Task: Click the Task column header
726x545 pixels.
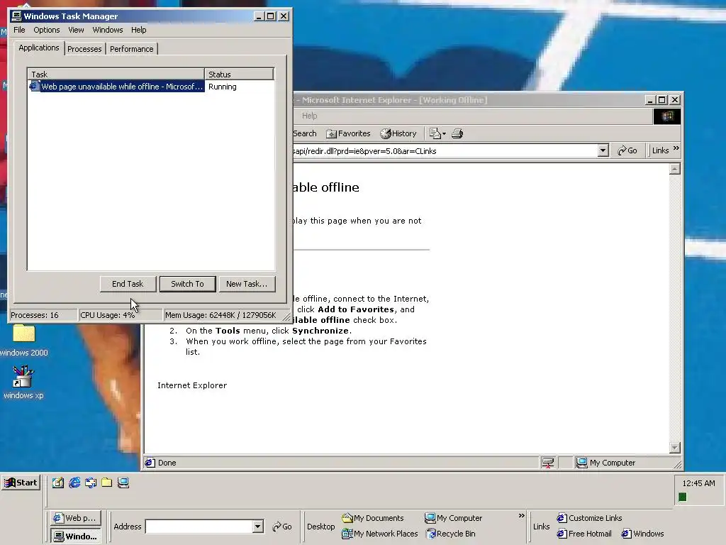Action: pos(116,74)
